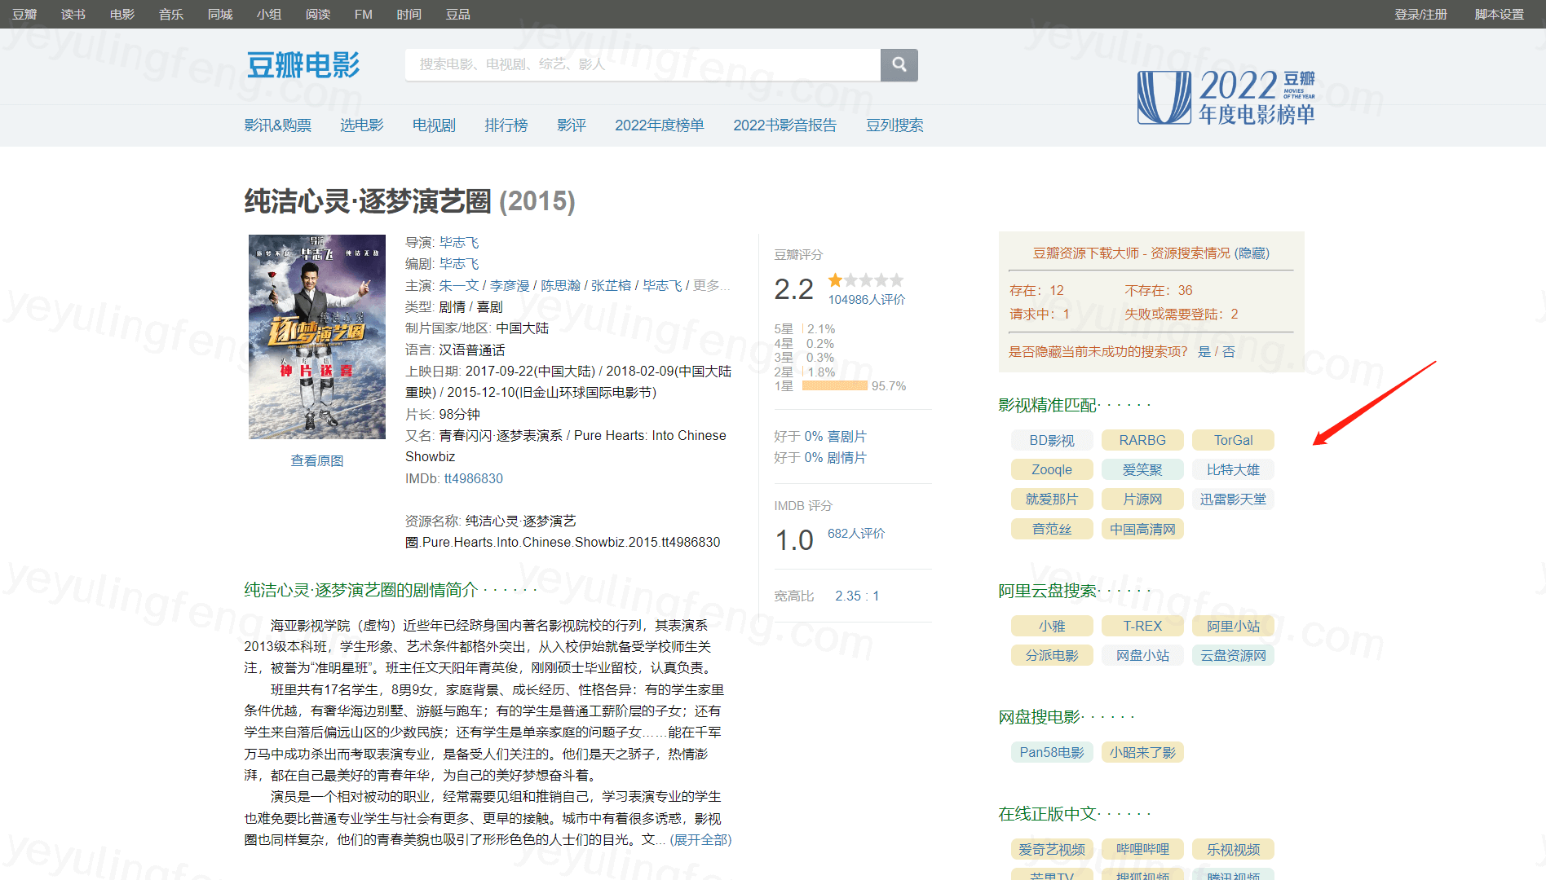The width and height of the screenshot is (1546, 880).
Task: Open 乐视视频 streaming button
Action: pos(1233,849)
